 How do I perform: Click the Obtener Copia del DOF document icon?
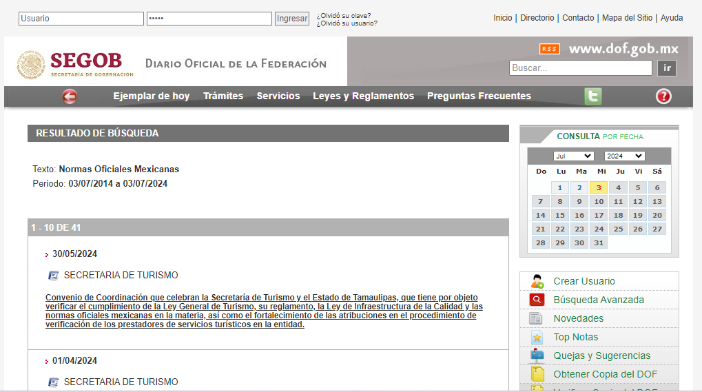tap(537, 373)
